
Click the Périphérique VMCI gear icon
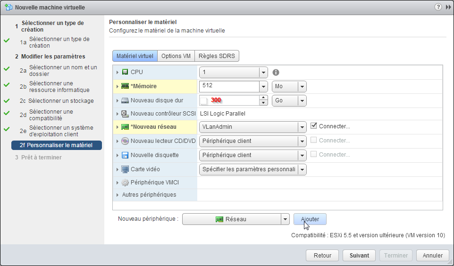pos(125,183)
